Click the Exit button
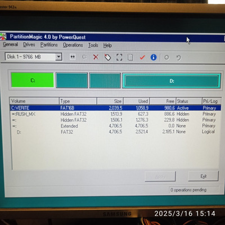The height and width of the screenshot is (225, 225). pyautogui.click(x=204, y=176)
